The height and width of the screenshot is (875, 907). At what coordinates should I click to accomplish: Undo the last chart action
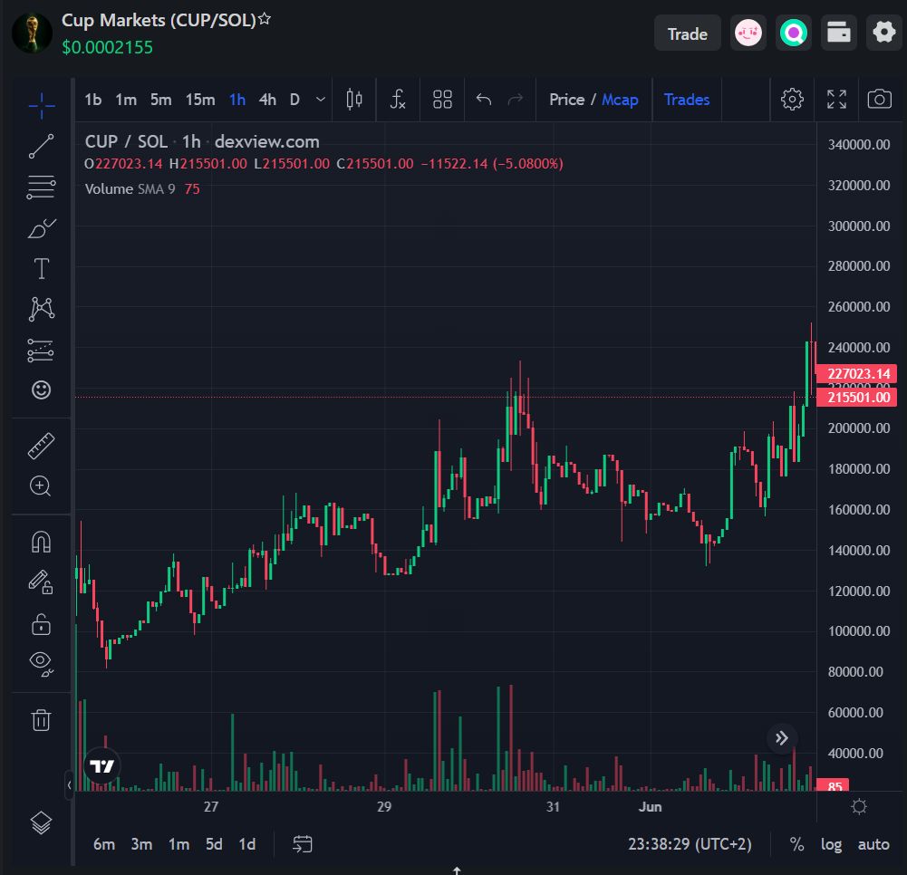[x=484, y=100]
